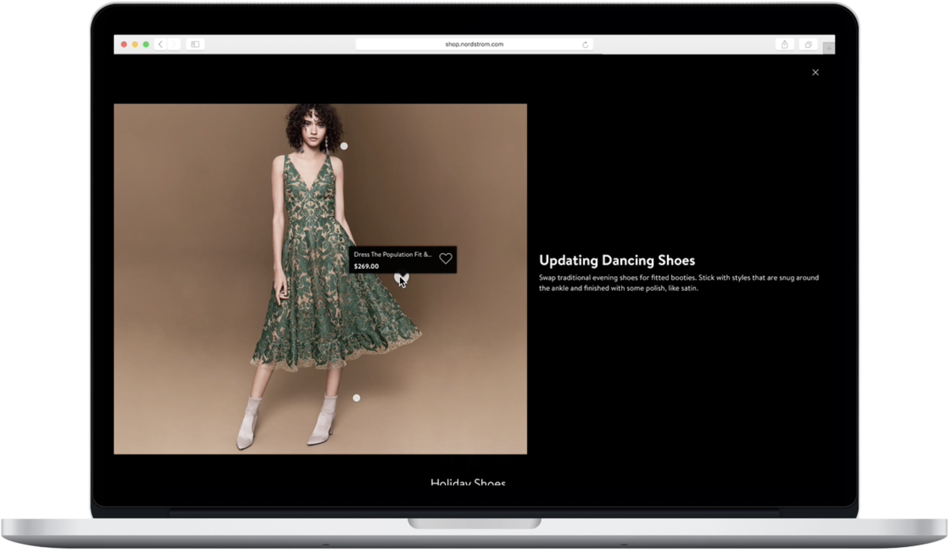This screenshot has width=949, height=550.
Task: Enter full screen with green button
Action: point(146,45)
